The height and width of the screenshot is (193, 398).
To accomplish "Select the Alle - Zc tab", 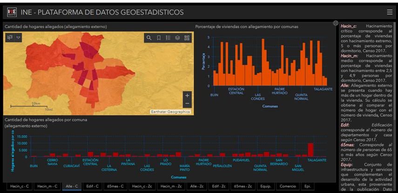I will click(197, 186).
